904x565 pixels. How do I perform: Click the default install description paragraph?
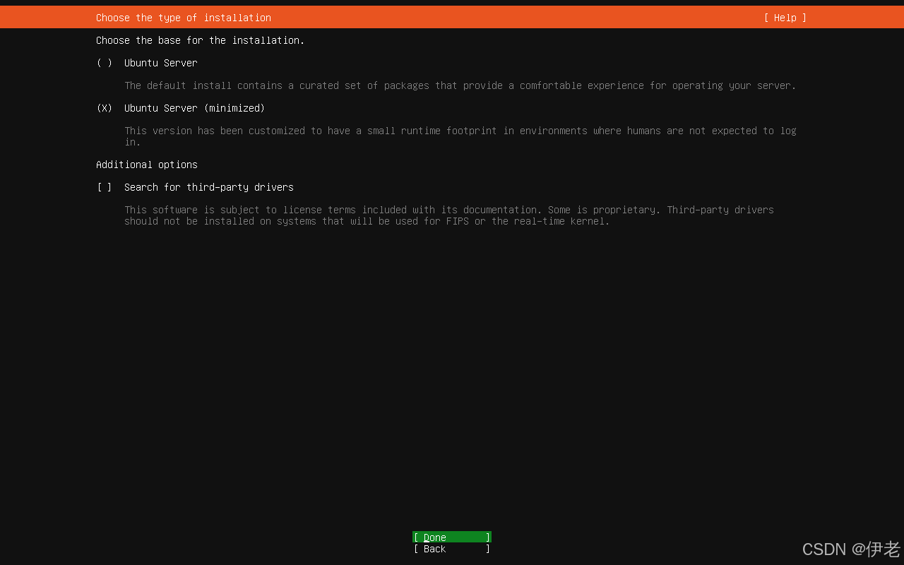[x=460, y=85]
